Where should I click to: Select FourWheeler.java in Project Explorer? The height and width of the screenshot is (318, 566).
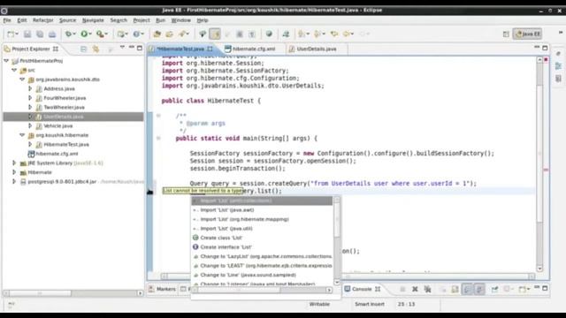[65, 98]
